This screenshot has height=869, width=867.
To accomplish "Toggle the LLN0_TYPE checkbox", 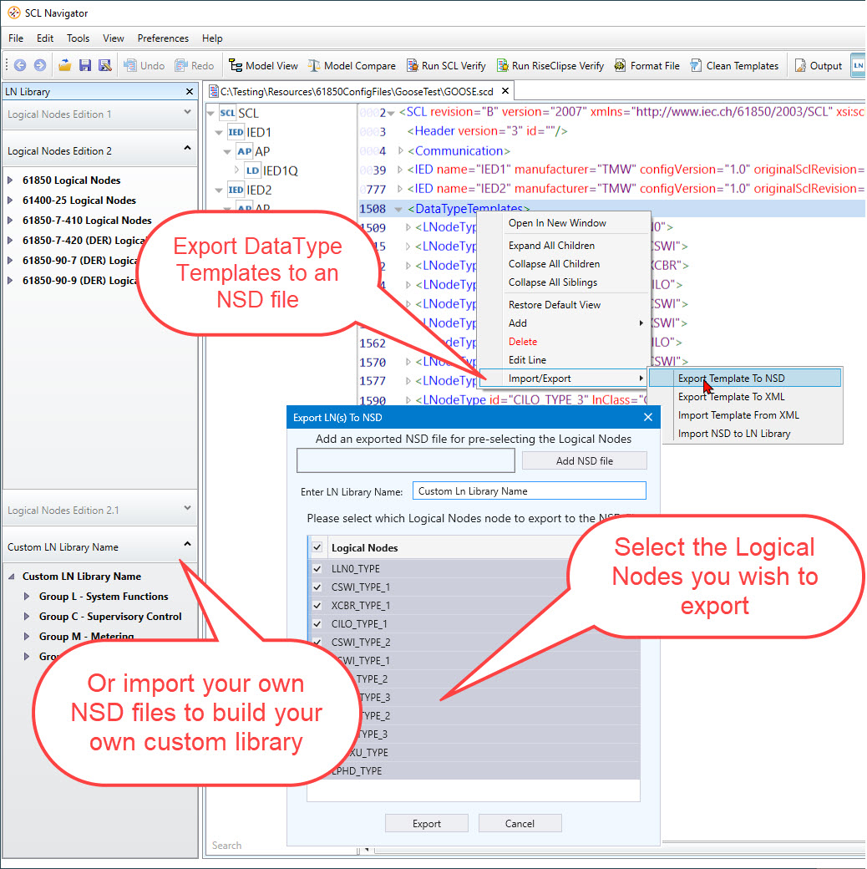I will point(317,568).
